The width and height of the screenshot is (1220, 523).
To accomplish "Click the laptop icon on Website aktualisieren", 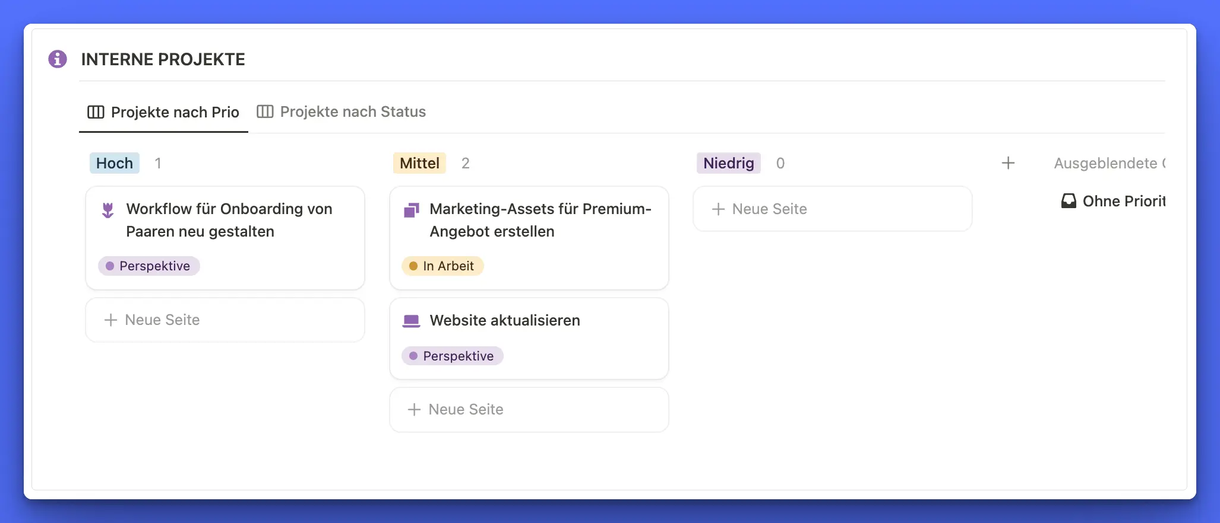I will click(411, 321).
